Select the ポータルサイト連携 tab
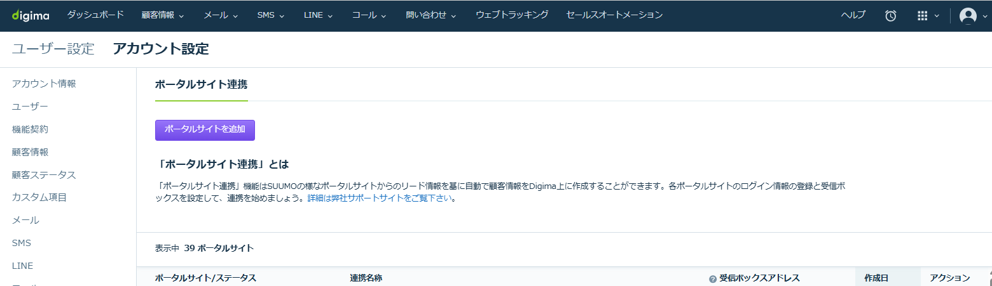Screen dimensions: 992x286 [x=201, y=84]
